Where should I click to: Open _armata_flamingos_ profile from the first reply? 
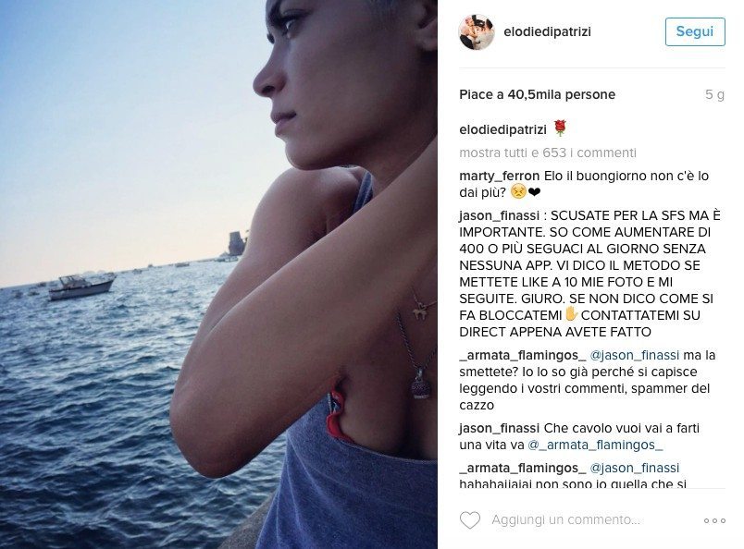(x=523, y=355)
